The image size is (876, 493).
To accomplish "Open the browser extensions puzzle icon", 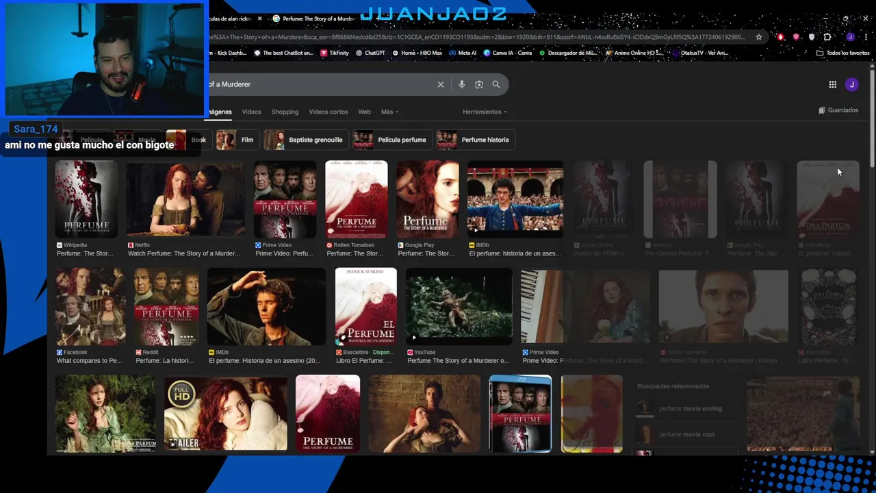I will click(x=827, y=37).
